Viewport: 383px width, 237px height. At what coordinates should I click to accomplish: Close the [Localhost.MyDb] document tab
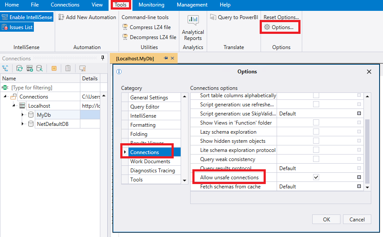172,58
